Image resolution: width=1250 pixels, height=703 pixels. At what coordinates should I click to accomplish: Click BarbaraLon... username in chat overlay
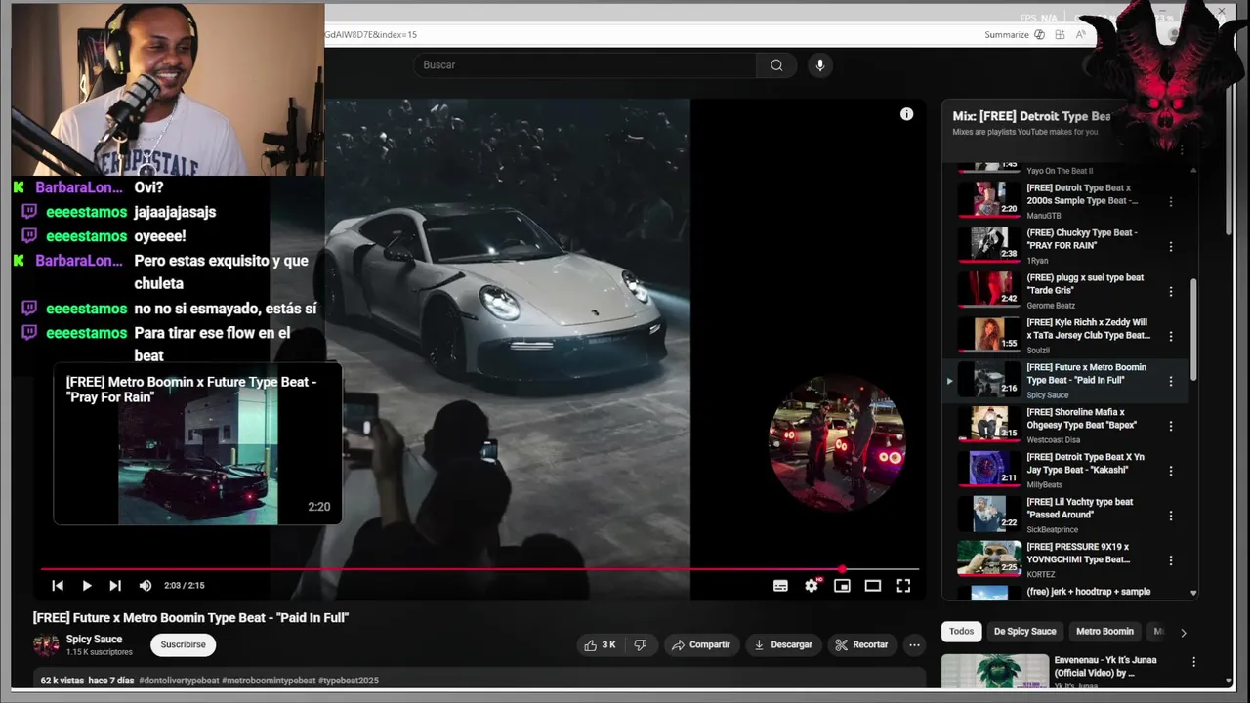(x=79, y=187)
